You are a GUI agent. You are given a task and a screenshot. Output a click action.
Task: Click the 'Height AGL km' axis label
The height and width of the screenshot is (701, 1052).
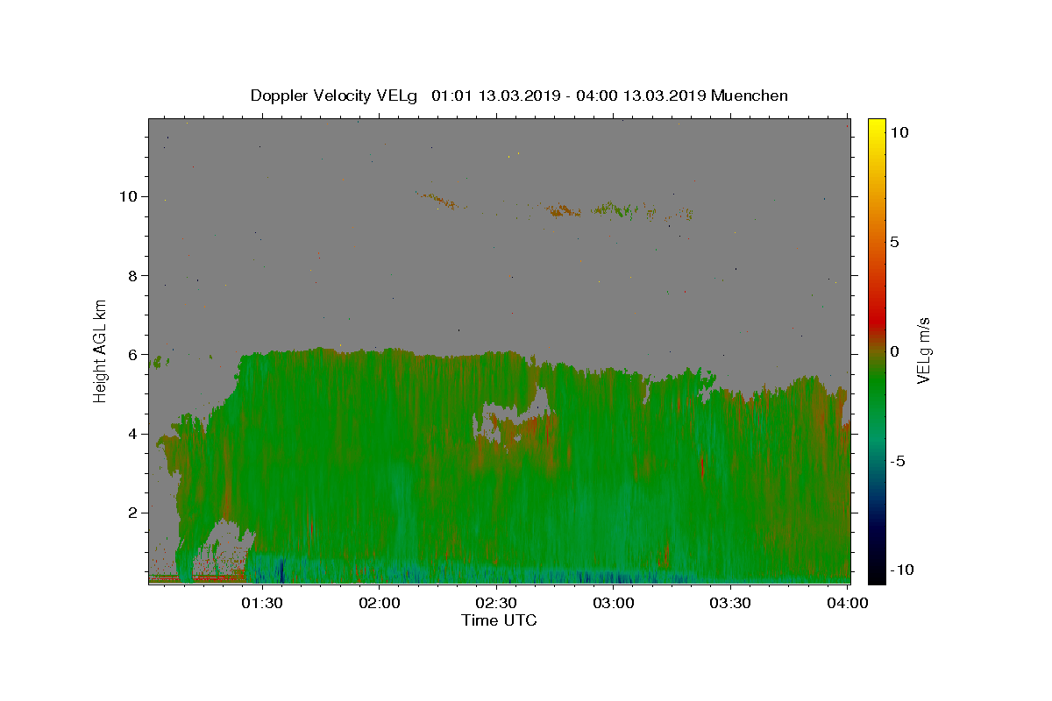pos(101,350)
